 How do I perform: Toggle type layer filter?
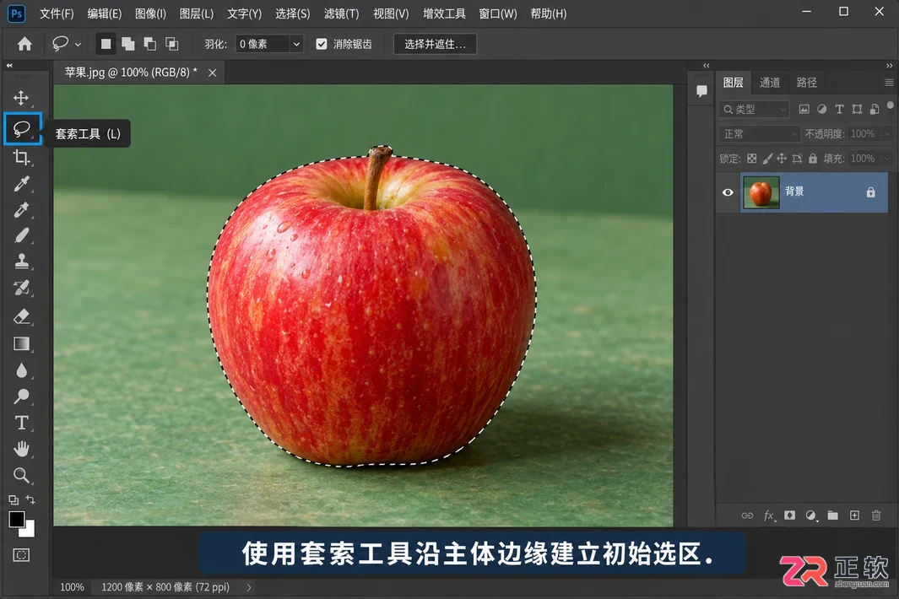pos(839,109)
